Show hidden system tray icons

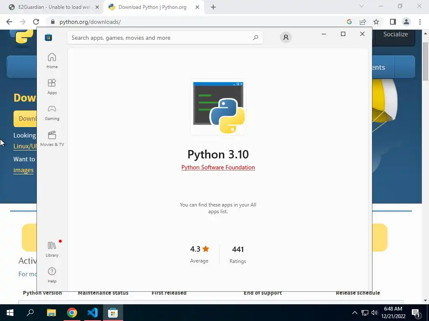[x=354, y=313]
